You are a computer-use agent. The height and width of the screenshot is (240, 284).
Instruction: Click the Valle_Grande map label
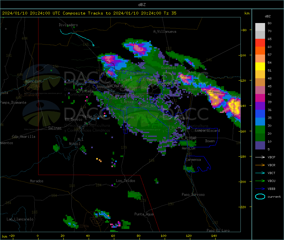[94, 116]
